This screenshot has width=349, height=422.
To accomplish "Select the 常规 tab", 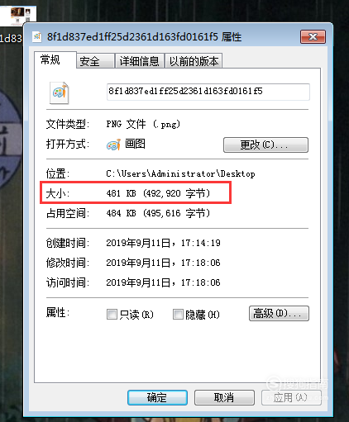I will [55, 59].
